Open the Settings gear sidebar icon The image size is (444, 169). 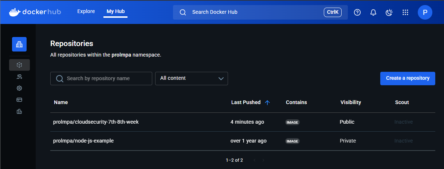pos(19,88)
